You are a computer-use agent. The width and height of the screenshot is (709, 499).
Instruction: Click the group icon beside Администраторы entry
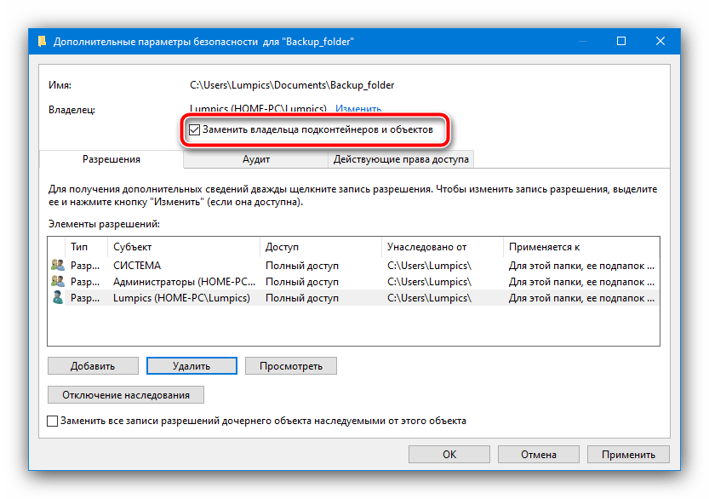58,281
